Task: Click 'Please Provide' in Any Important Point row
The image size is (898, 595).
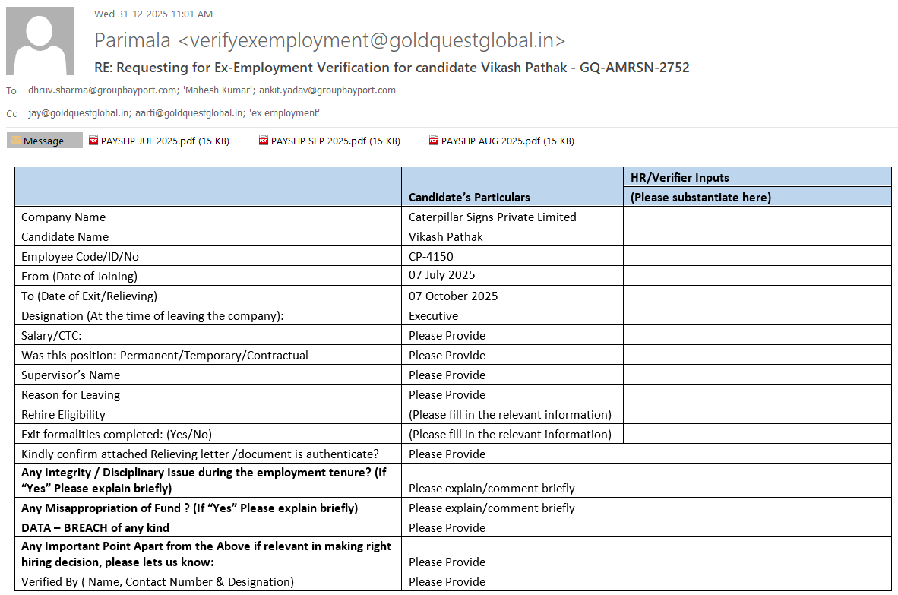Action: point(447,562)
